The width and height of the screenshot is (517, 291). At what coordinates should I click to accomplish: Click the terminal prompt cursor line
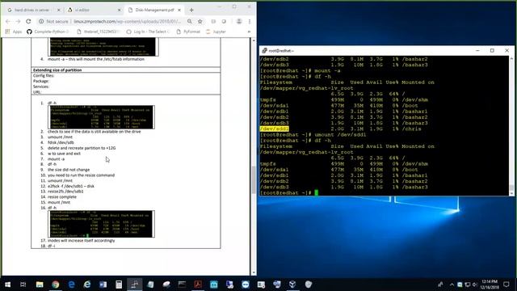[x=289, y=192]
